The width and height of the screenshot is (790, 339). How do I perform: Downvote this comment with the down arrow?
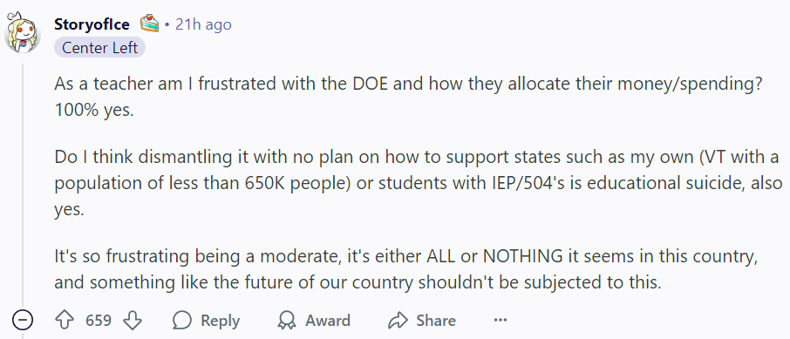[x=133, y=321]
